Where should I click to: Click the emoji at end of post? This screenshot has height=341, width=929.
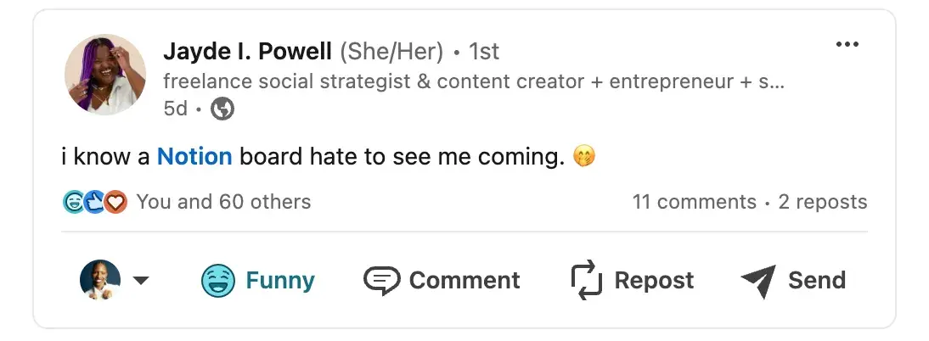(x=583, y=157)
